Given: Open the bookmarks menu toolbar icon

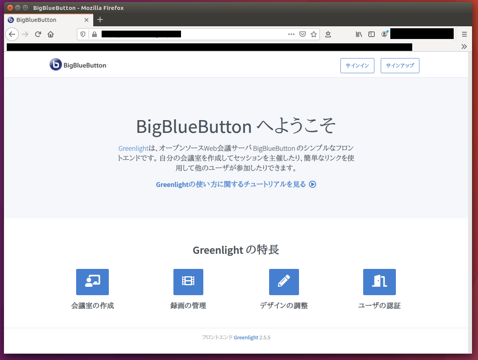Looking at the screenshot, I should 328,34.
